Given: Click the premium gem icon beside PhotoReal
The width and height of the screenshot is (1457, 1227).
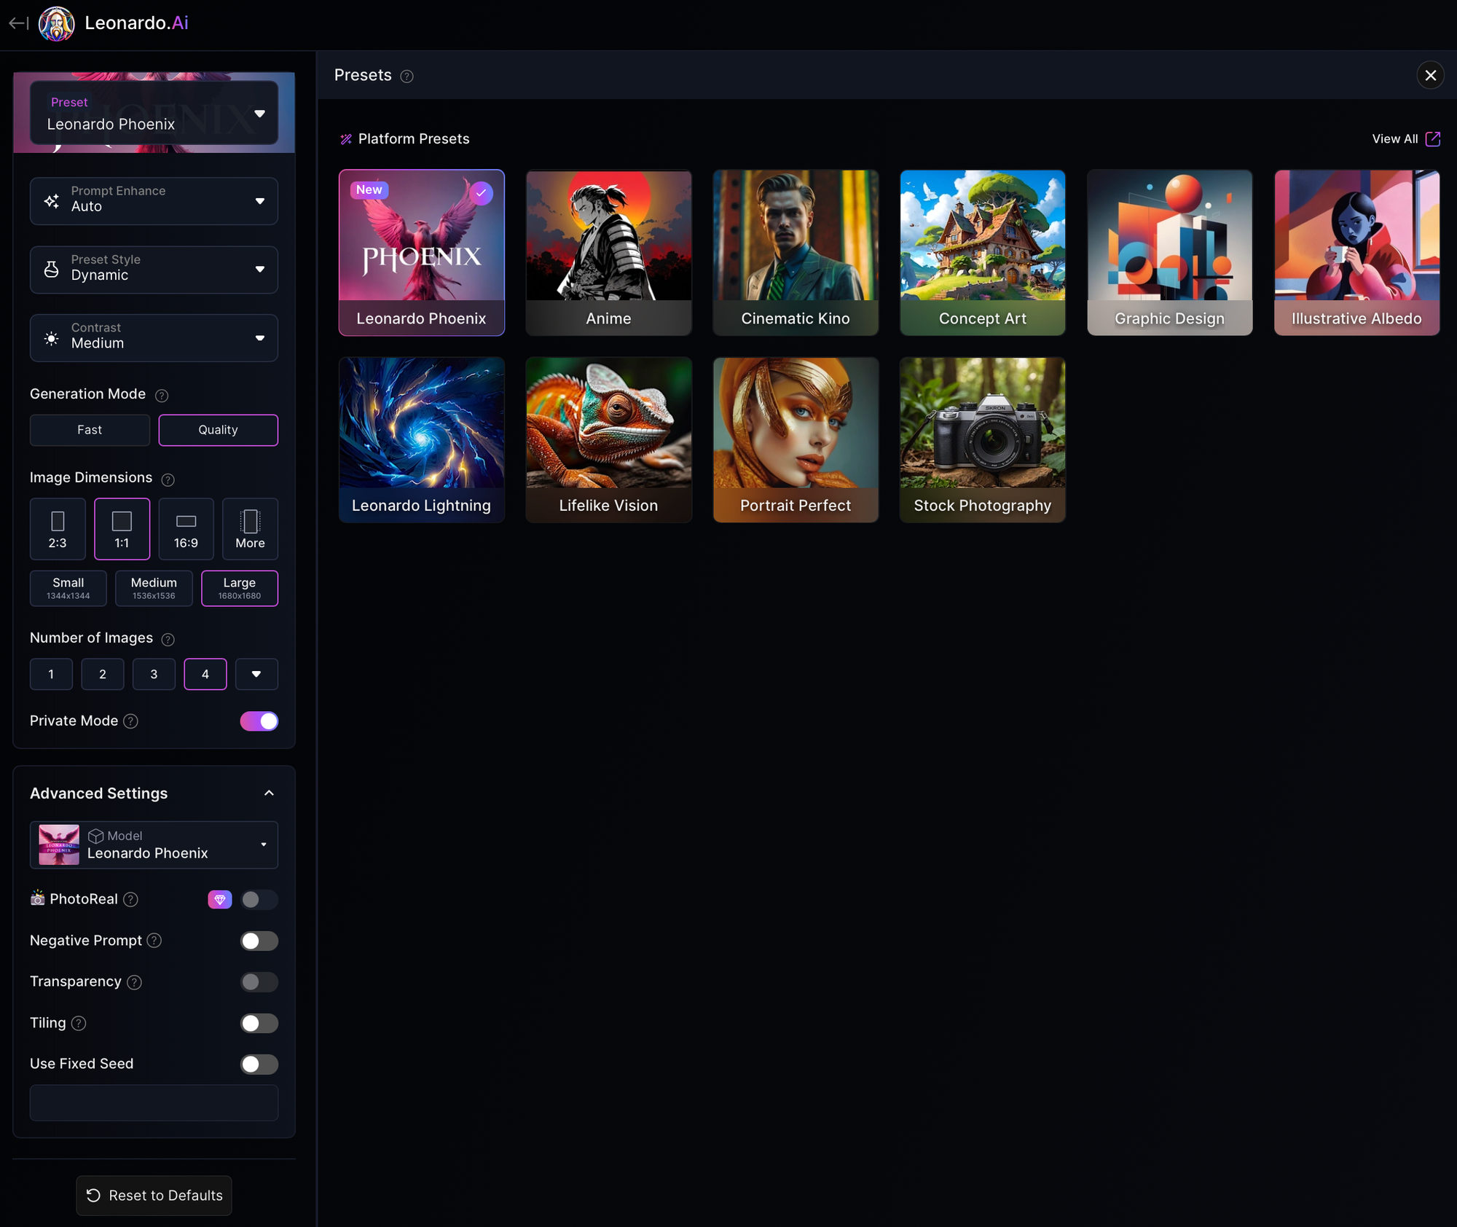Looking at the screenshot, I should [x=219, y=899].
